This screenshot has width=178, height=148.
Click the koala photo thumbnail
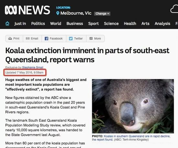click(133, 106)
